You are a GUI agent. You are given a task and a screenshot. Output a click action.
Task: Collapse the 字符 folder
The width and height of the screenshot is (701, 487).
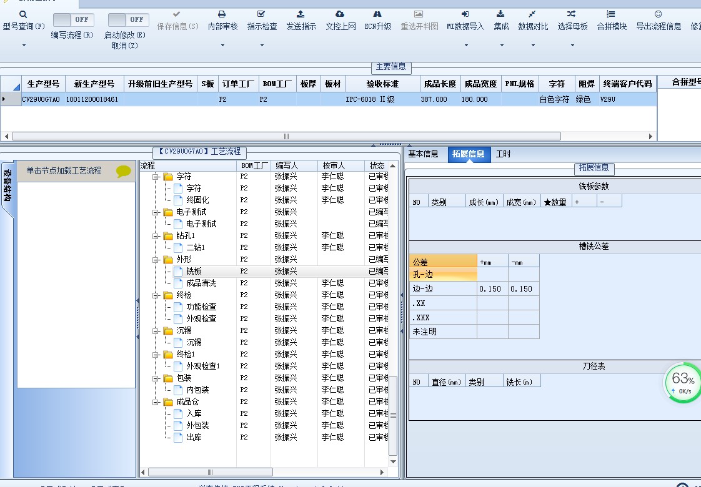click(156, 177)
